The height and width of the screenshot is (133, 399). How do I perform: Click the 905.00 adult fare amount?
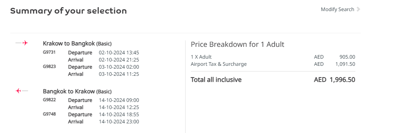coord(348,57)
